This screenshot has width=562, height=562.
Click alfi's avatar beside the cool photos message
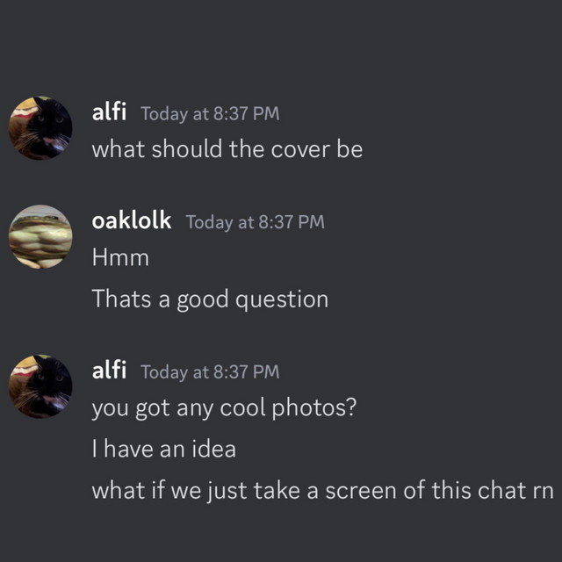40,386
